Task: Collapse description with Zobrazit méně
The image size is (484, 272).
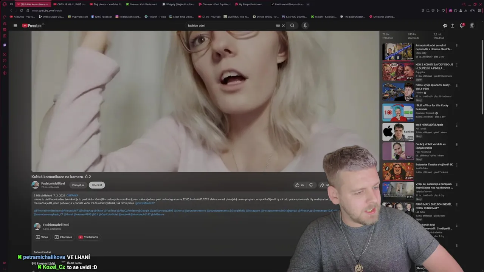Action: coord(42,252)
